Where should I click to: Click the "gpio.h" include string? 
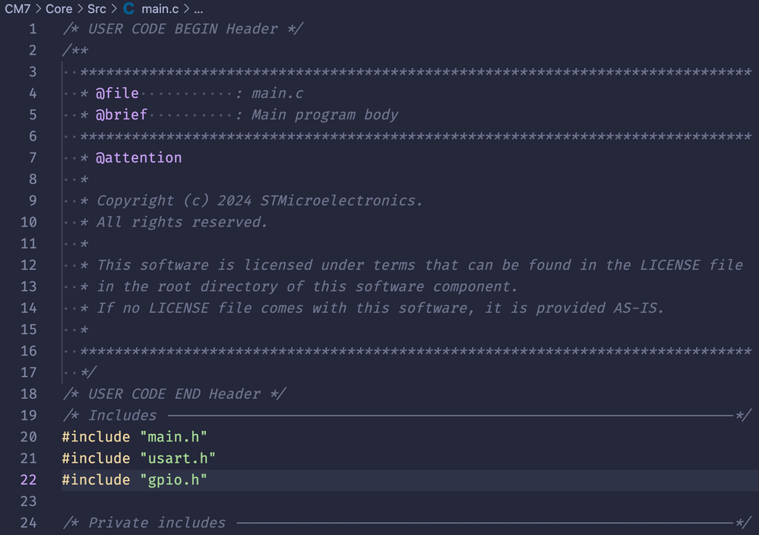[173, 480]
